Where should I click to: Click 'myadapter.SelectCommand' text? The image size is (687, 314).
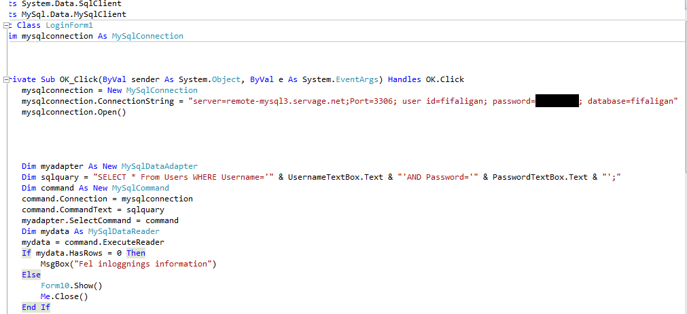tap(76, 220)
